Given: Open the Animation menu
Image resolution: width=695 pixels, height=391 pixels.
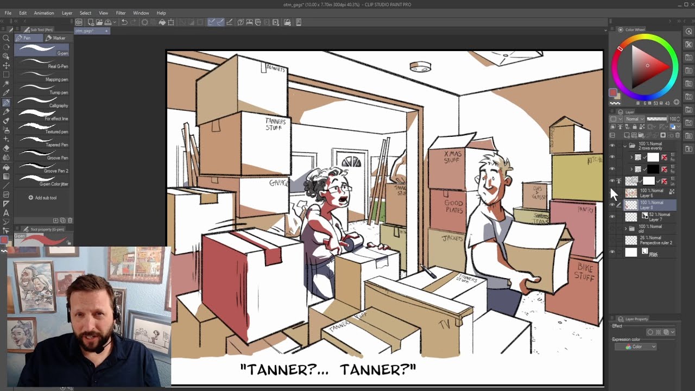Looking at the screenshot, I should [x=44, y=13].
